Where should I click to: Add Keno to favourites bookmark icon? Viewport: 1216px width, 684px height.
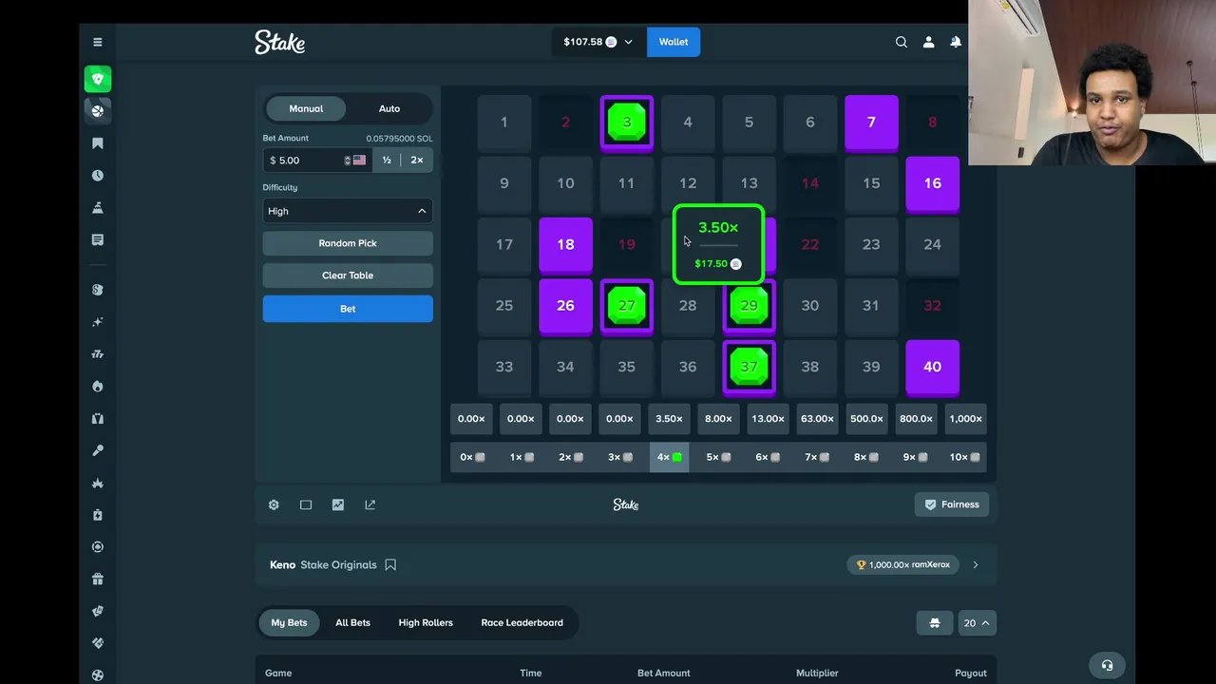click(390, 564)
